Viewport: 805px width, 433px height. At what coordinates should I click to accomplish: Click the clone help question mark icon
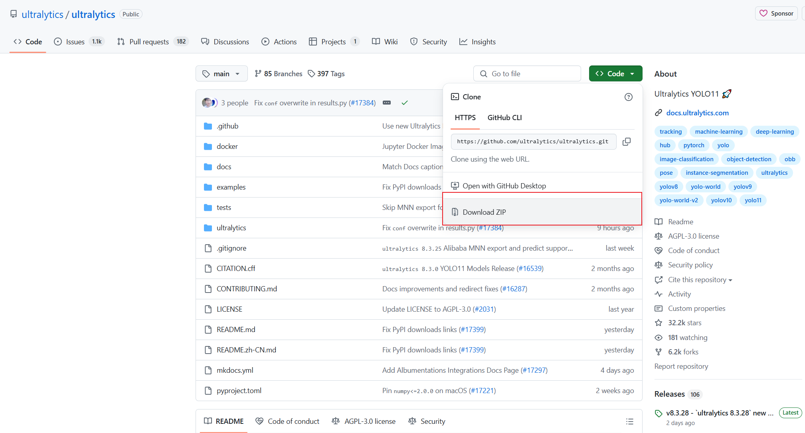pos(628,97)
